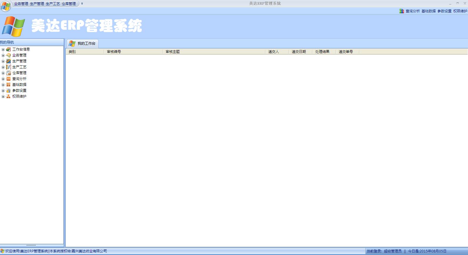
Task: Click the 生产工艺 tree icon
Action: [9, 67]
